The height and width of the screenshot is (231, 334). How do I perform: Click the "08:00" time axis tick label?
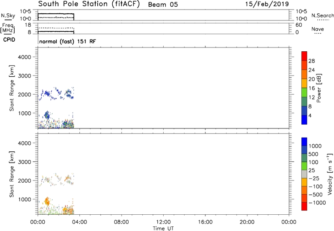coord(121,222)
